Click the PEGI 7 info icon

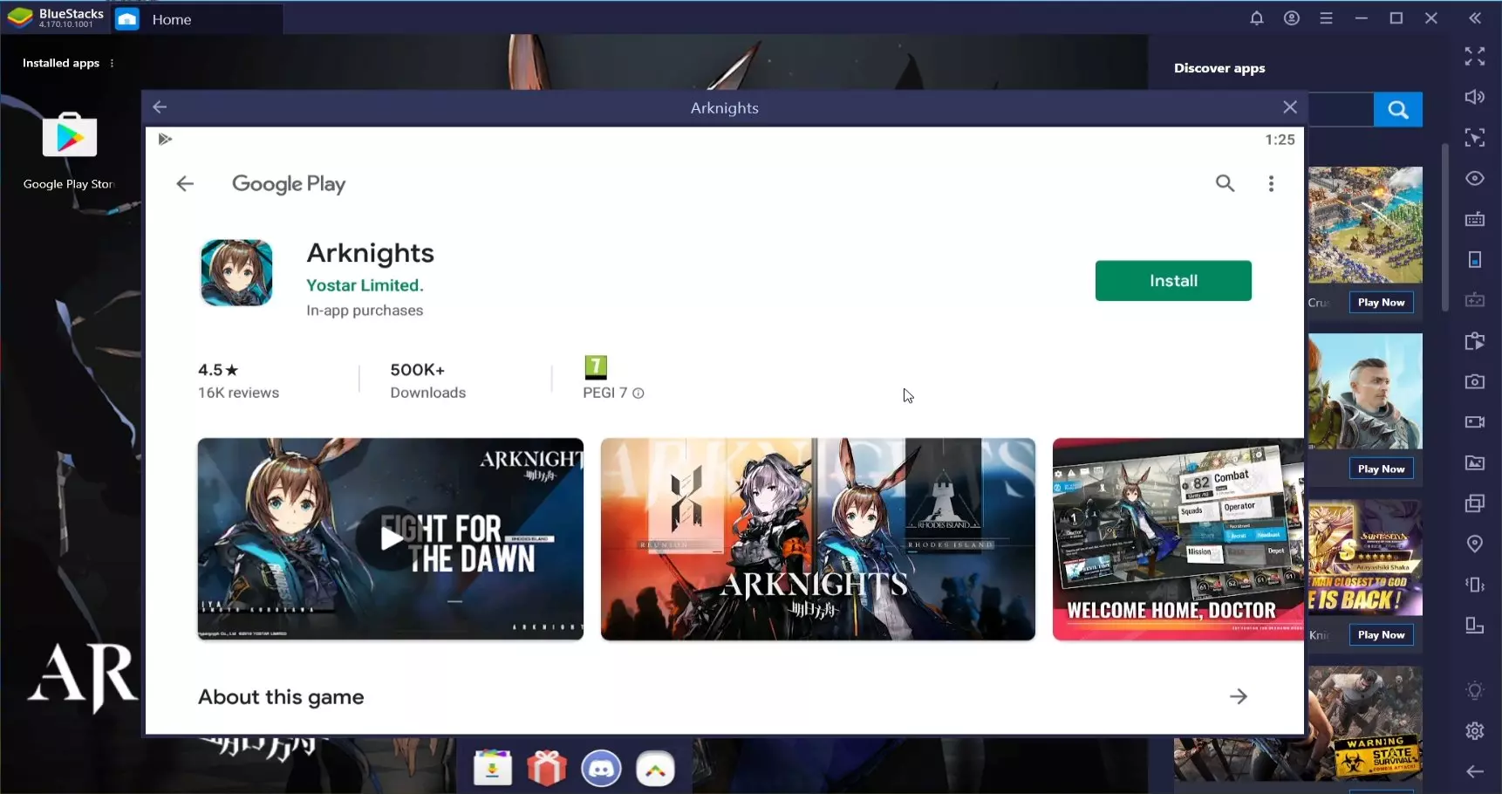tap(638, 394)
